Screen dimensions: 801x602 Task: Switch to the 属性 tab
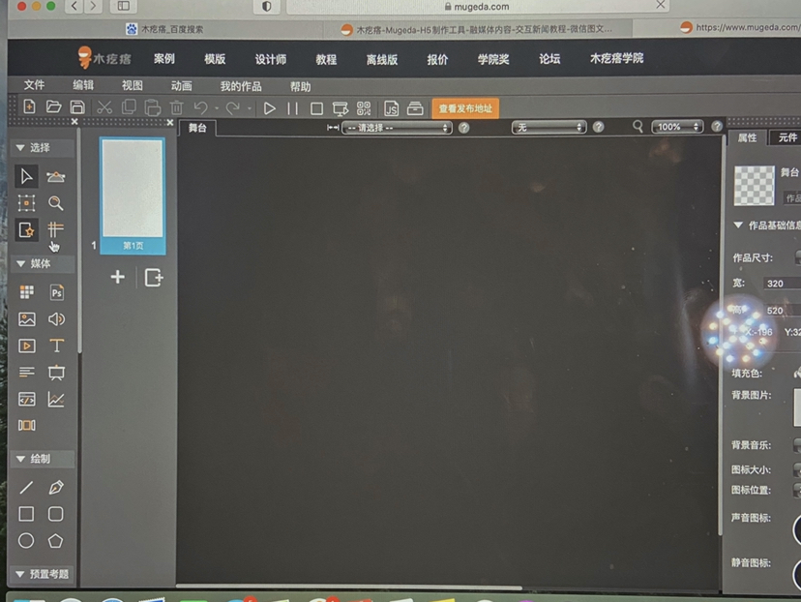pyautogui.click(x=748, y=137)
